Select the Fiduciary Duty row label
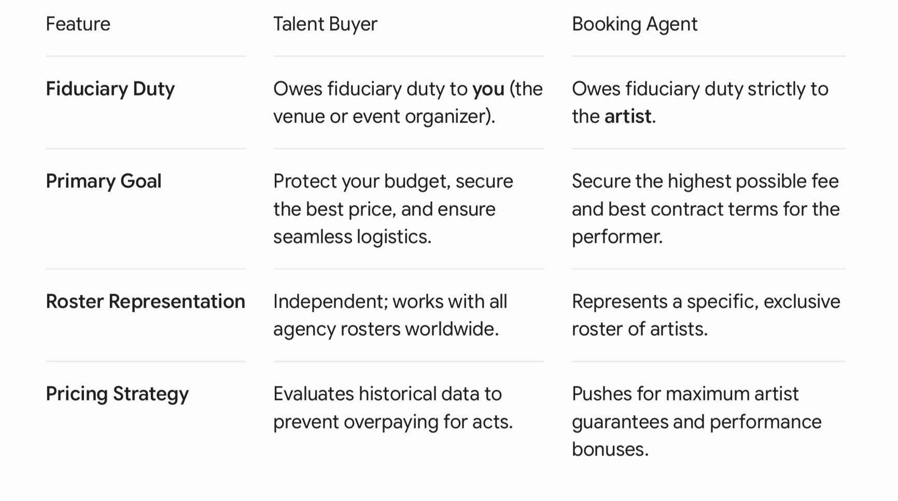 pyautogui.click(x=110, y=89)
